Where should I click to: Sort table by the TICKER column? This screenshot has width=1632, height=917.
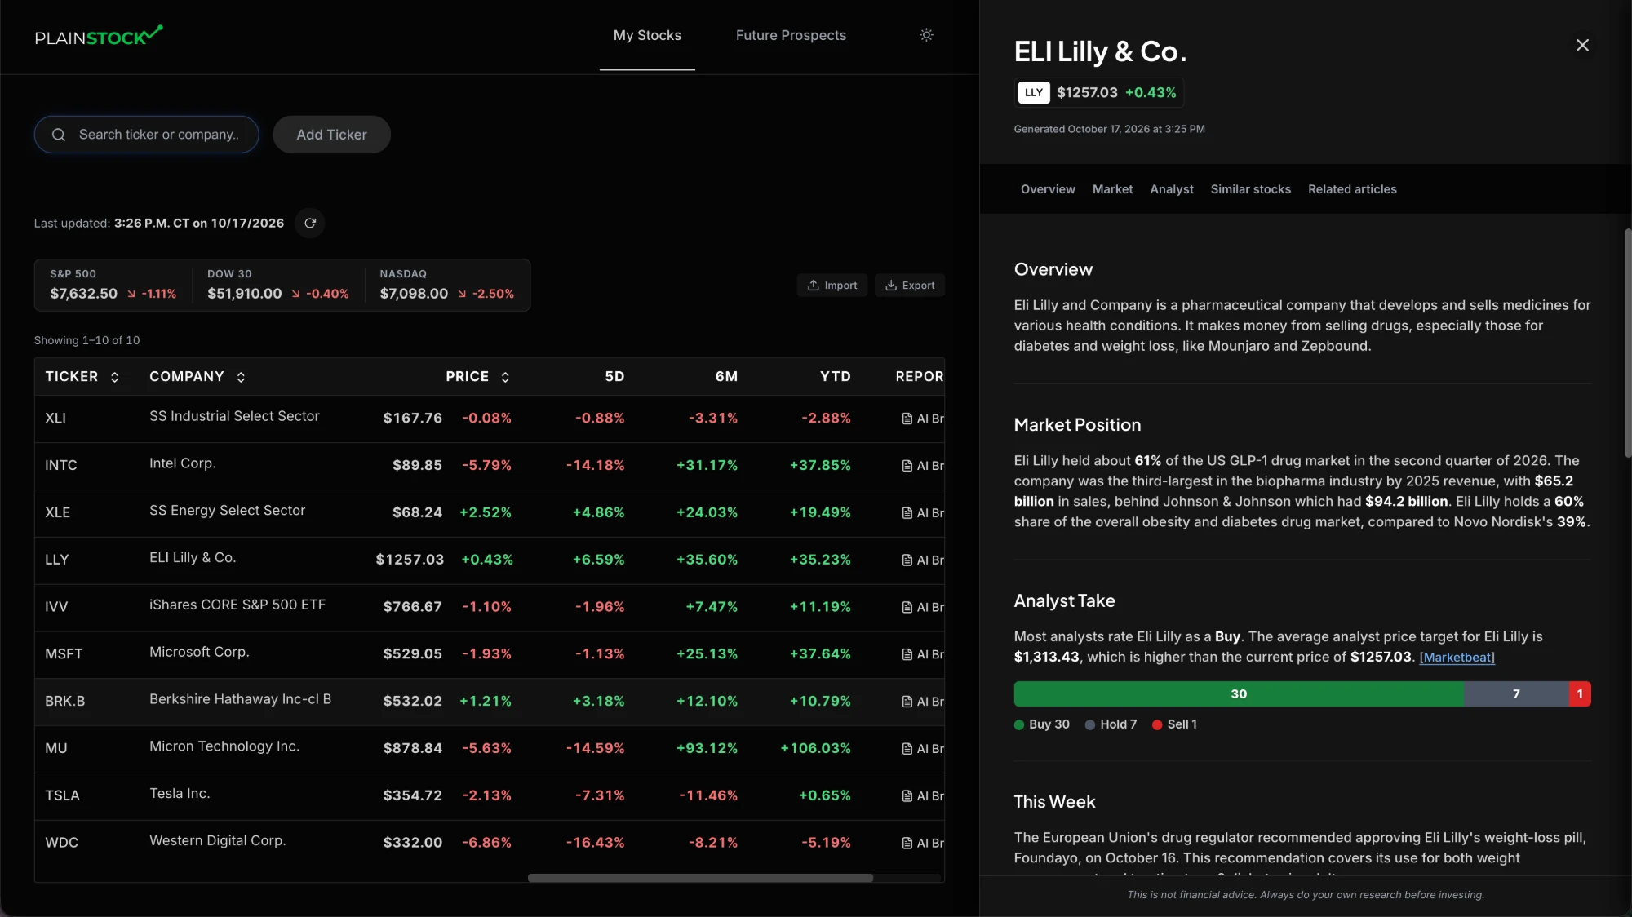click(x=82, y=376)
